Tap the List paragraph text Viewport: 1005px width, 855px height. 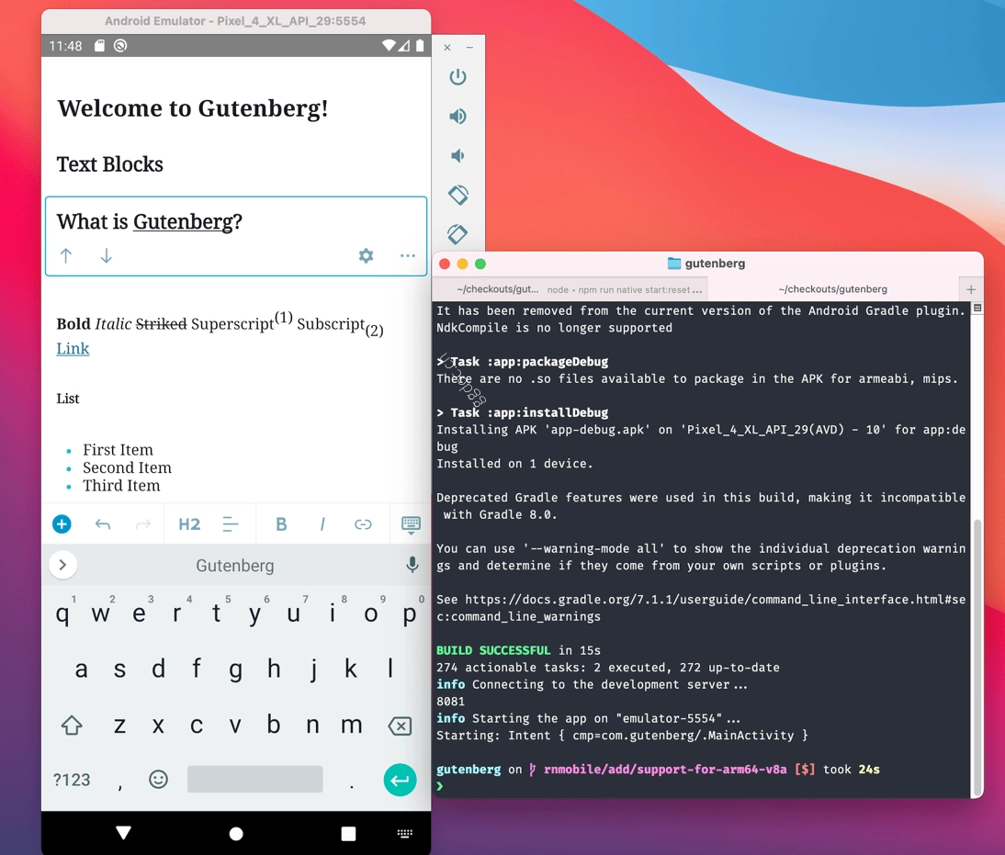tap(68, 399)
